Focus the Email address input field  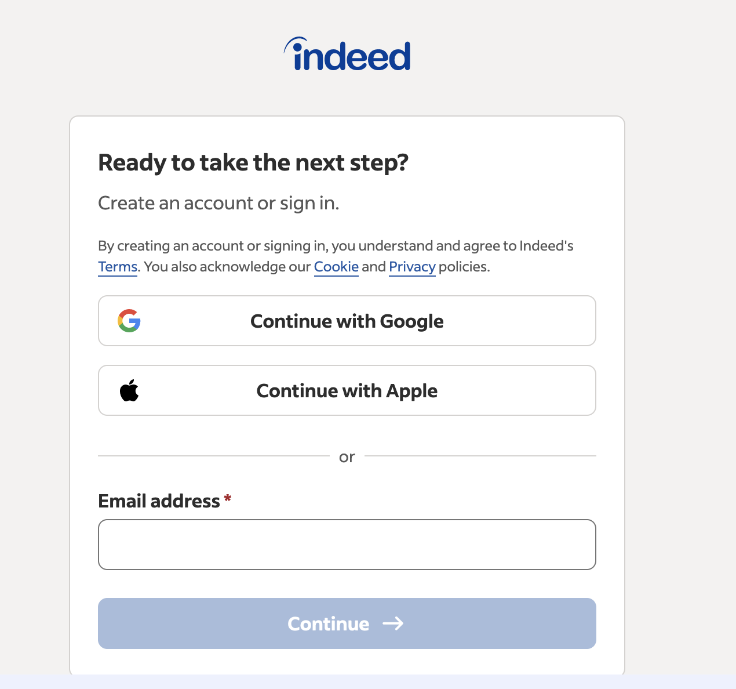pyautogui.click(x=347, y=544)
